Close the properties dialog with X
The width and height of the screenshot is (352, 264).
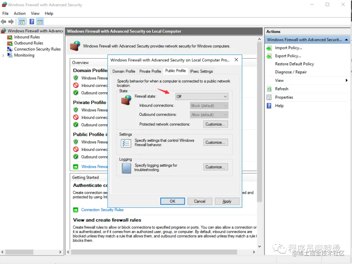tap(236, 60)
